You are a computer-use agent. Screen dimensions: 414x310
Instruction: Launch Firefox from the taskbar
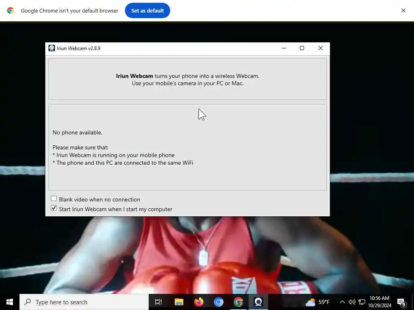point(199,302)
